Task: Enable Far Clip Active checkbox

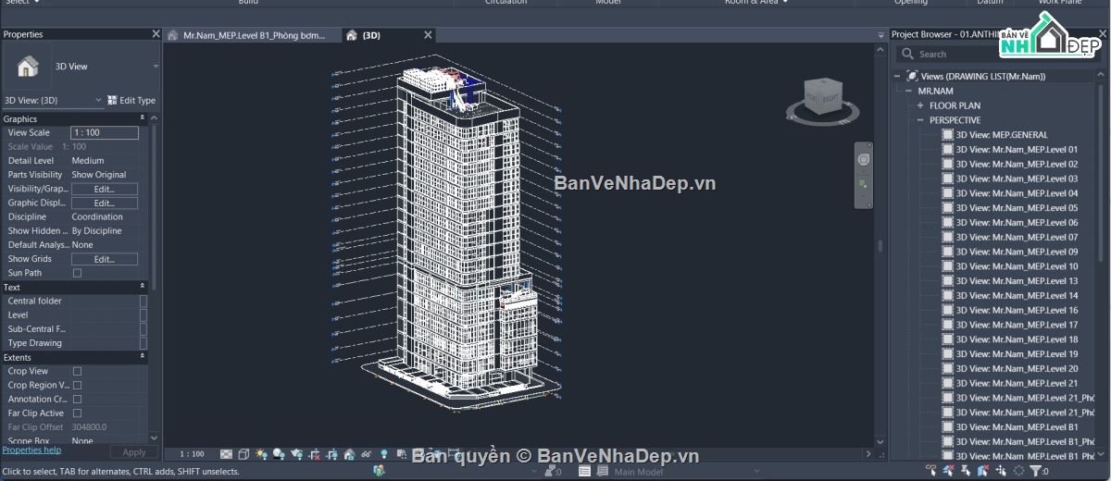Action: [77, 413]
